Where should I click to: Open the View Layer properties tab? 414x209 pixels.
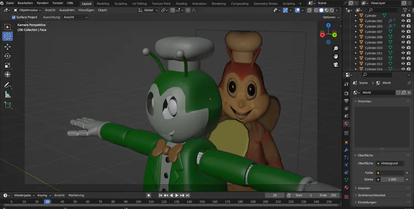pos(347,108)
